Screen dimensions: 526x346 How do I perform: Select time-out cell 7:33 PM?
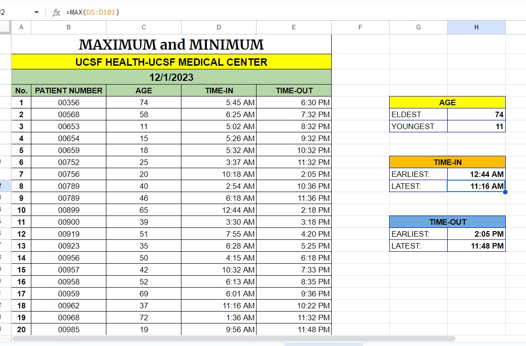click(294, 270)
